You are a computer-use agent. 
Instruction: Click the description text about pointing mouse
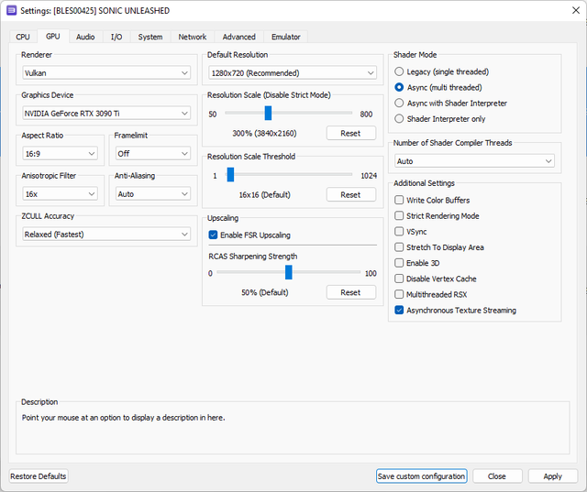[123, 418]
